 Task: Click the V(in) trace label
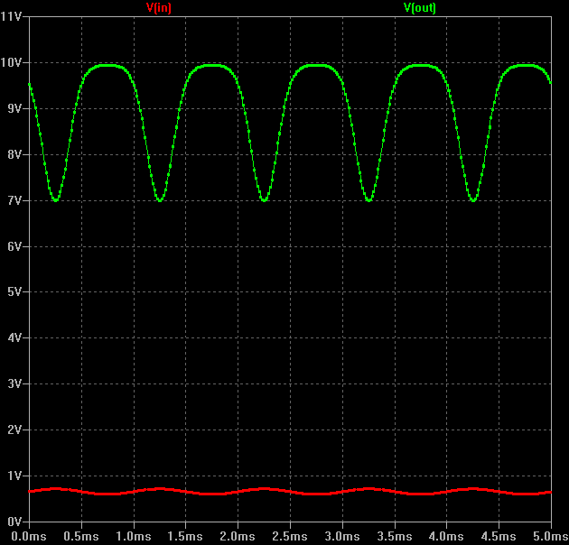click(159, 7)
